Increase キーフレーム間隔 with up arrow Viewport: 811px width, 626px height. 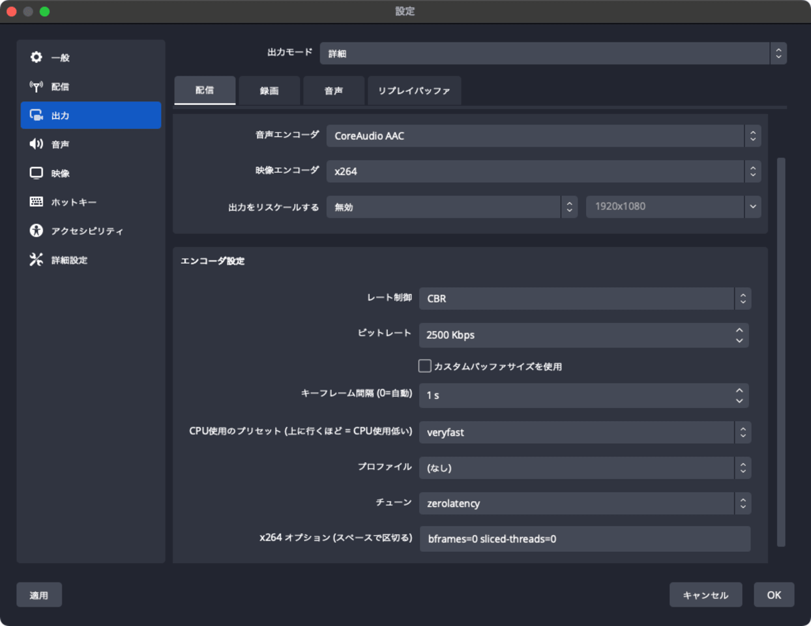[739, 390]
